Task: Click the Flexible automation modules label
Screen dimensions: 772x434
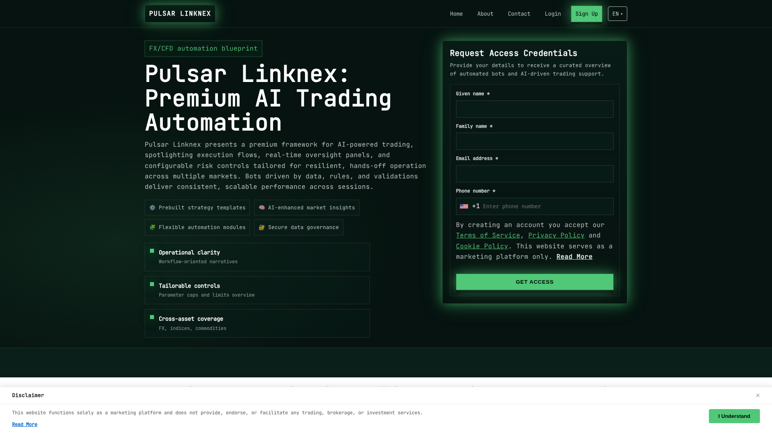Action: pyautogui.click(x=202, y=227)
